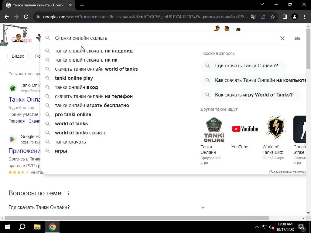Open the notification center icon

point(302,227)
